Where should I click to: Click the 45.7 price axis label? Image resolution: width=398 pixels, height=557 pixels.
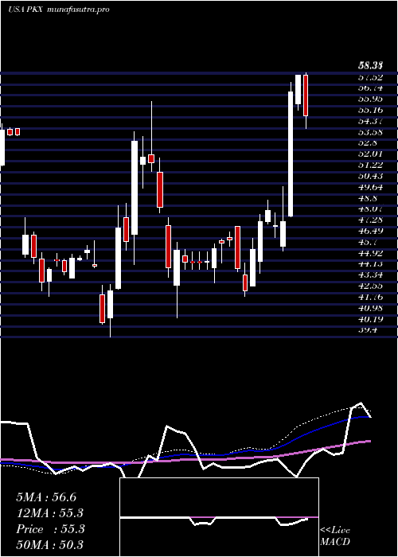click(368, 242)
